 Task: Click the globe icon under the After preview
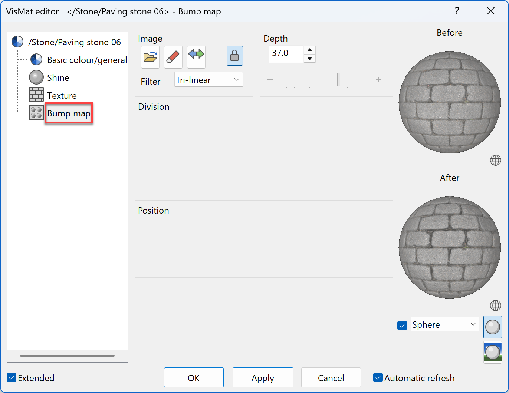[x=495, y=306]
